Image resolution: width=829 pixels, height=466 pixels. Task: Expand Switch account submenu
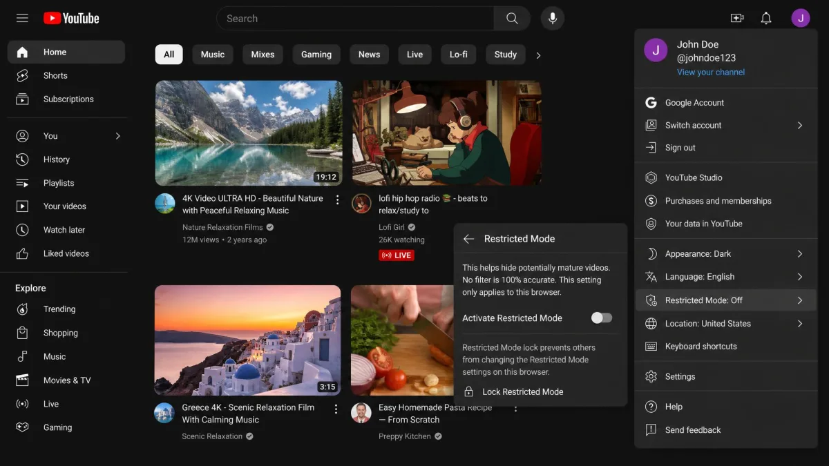(800, 125)
